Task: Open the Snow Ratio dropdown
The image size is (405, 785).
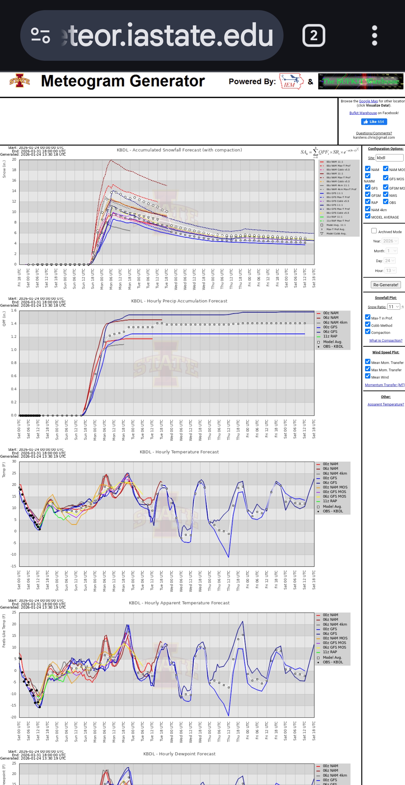Action: pyautogui.click(x=393, y=307)
